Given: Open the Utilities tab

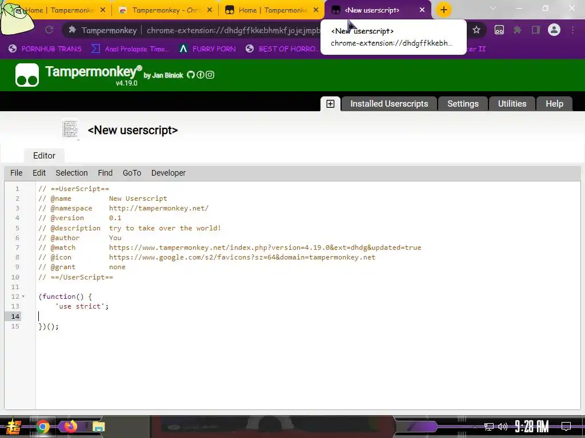Looking at the screenshot, I should pos(512,104).
